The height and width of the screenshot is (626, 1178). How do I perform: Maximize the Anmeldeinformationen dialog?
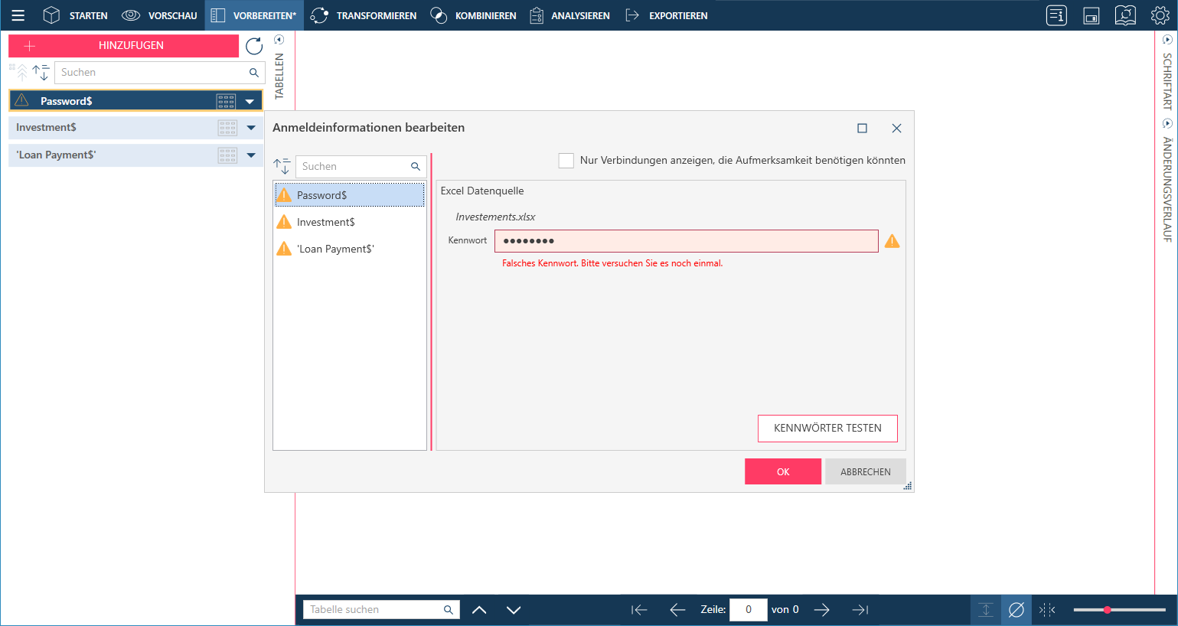pos(863,129)
